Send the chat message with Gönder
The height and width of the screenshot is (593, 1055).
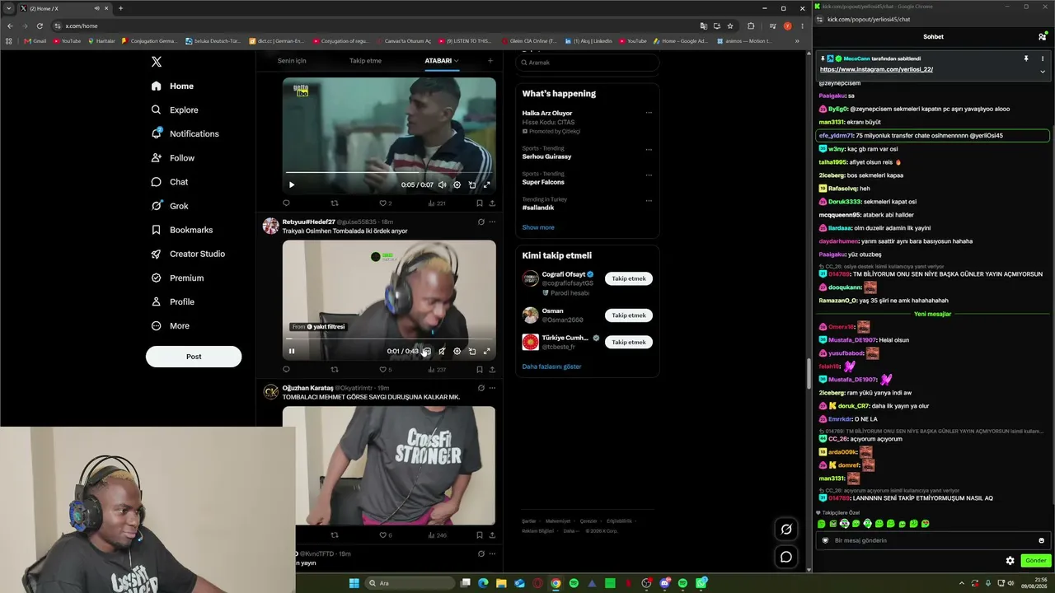(x=1036, y=561)
